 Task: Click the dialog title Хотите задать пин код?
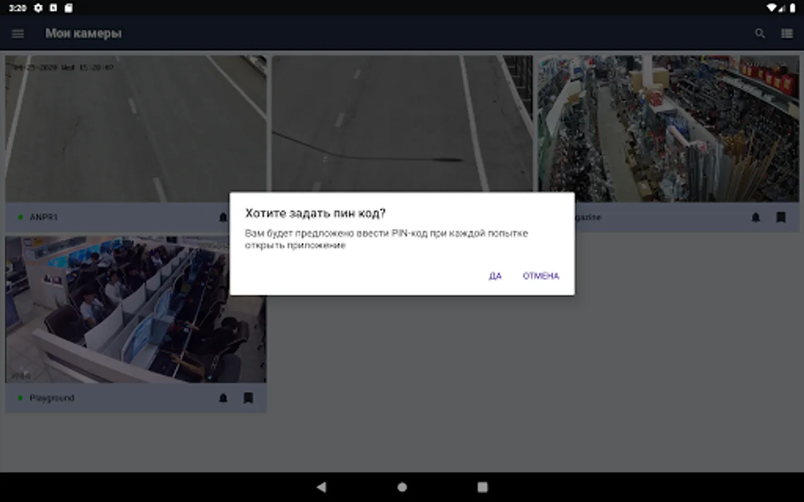(x=315, y=213)
